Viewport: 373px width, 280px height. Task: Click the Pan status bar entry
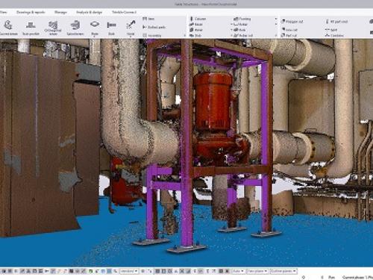[331, 277]
